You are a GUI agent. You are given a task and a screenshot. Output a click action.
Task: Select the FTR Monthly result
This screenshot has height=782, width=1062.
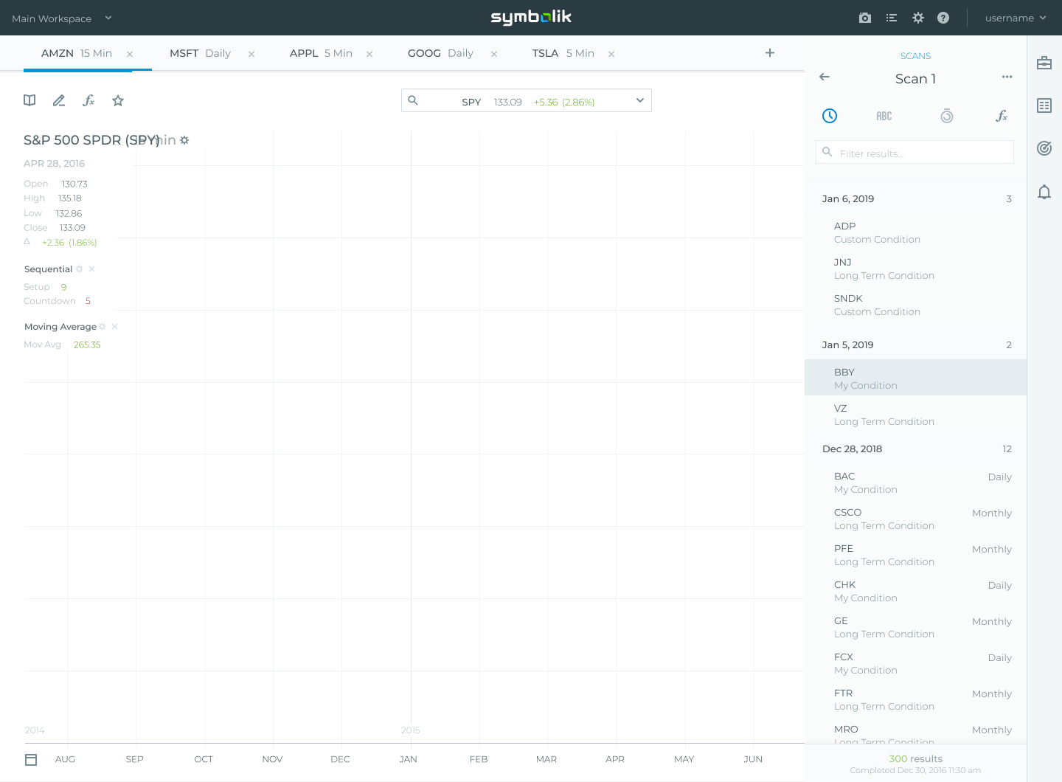[915, 699]
